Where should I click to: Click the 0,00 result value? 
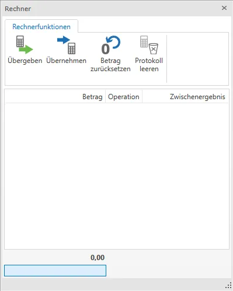[98, 258]
